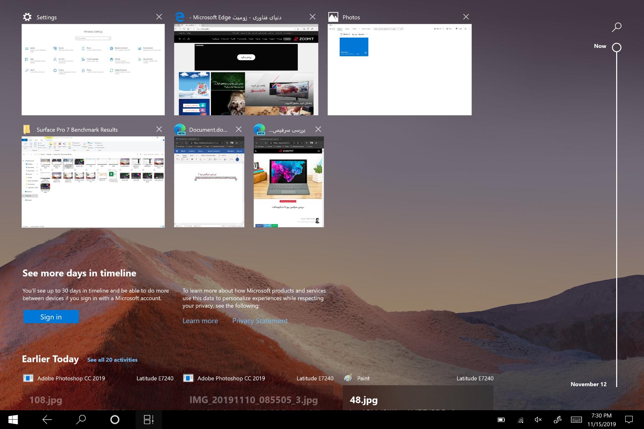Open Windows Ink Workspace pen icon

pyautogui.click(x=557, y=420)
